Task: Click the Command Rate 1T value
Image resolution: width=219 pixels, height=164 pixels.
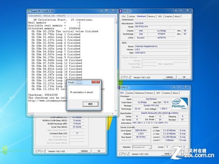Action: click(x=77, y=133)
